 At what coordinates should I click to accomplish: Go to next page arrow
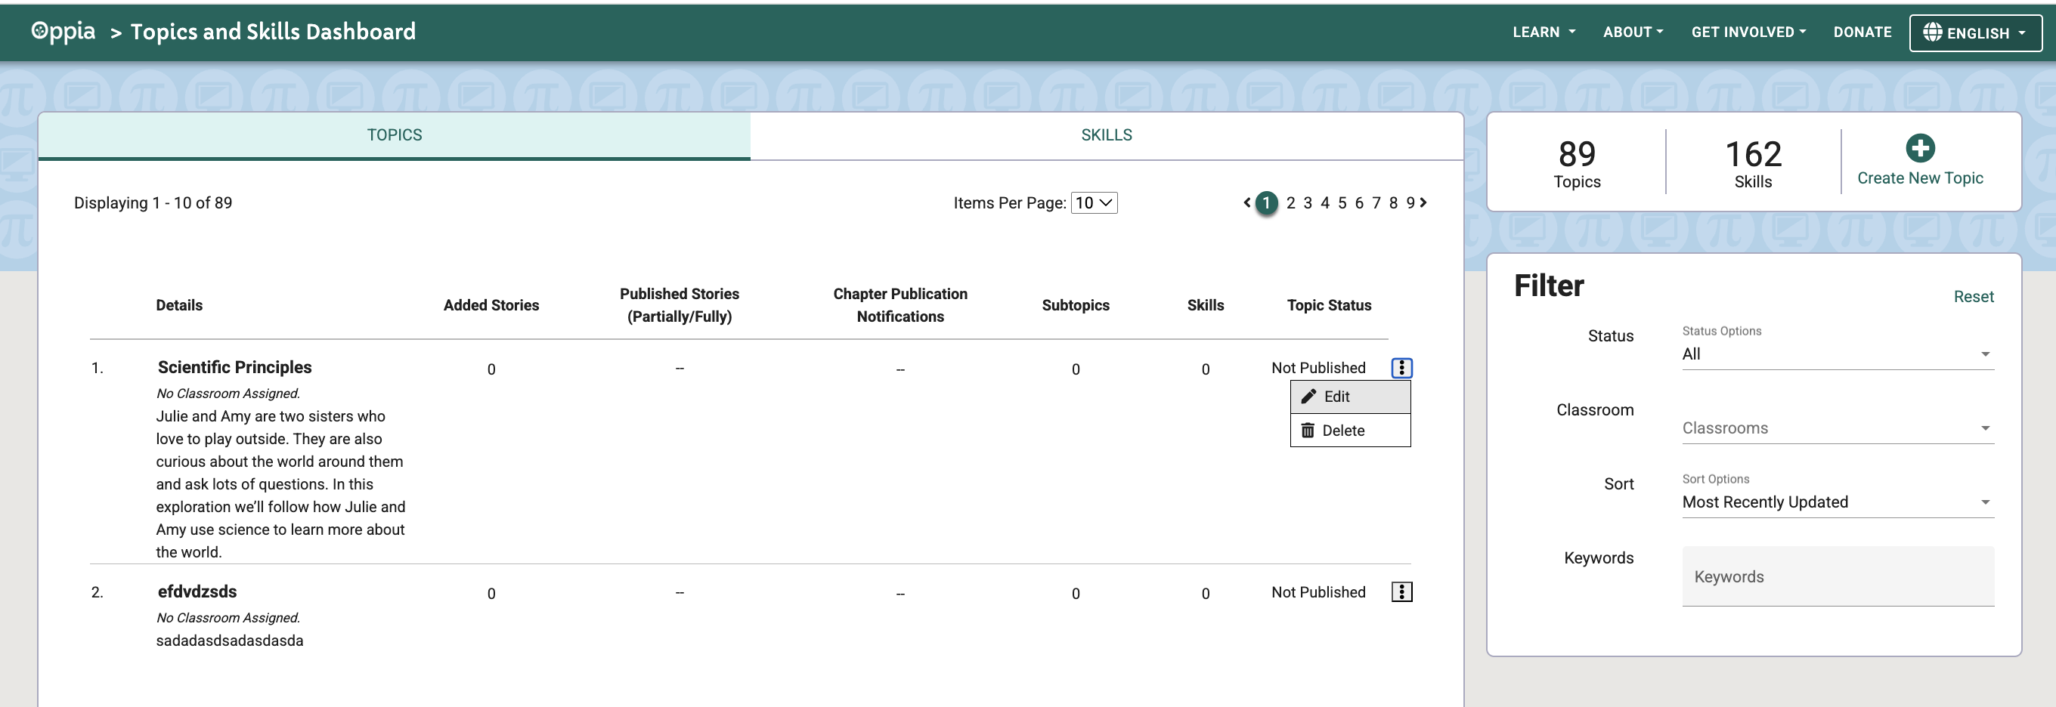(1423, 202)
